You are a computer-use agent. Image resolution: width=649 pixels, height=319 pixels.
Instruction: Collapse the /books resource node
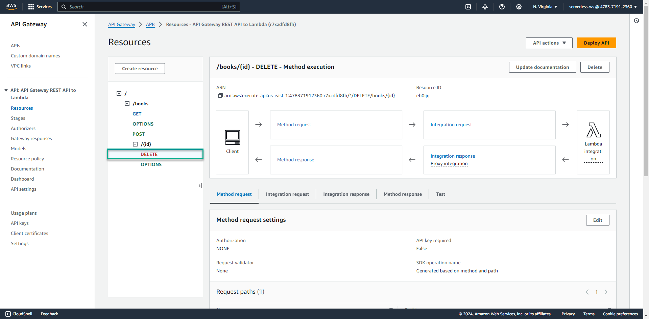click(127, 104)
